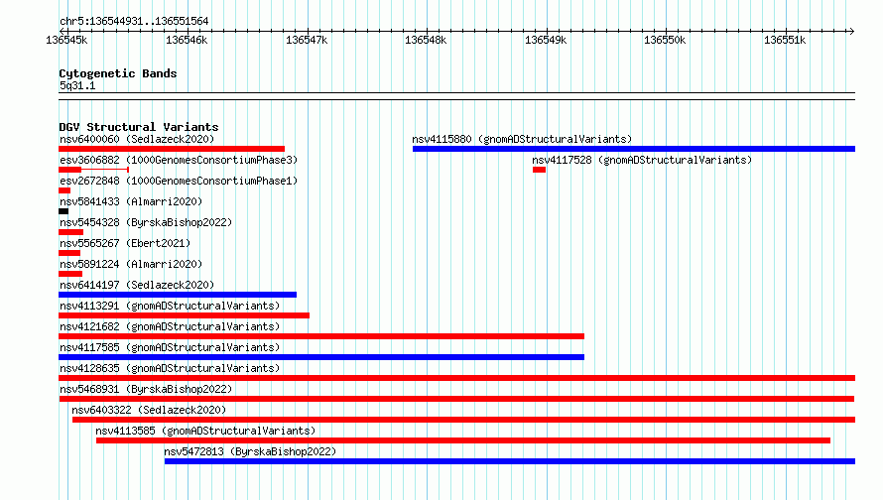Screen dimensions: 883x500
Task: Click the small red nsv4117528 bar
Action: point(539,170)
